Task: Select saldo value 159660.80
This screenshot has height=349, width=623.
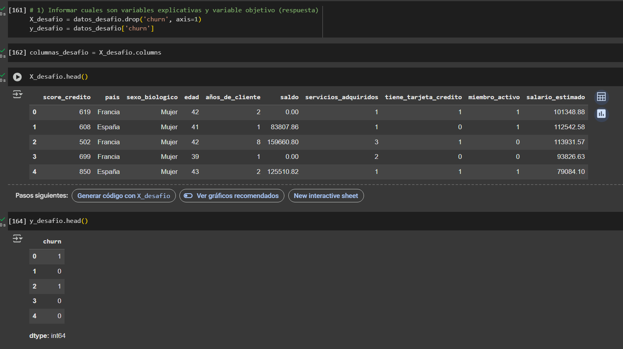Action: click(283, 142)
